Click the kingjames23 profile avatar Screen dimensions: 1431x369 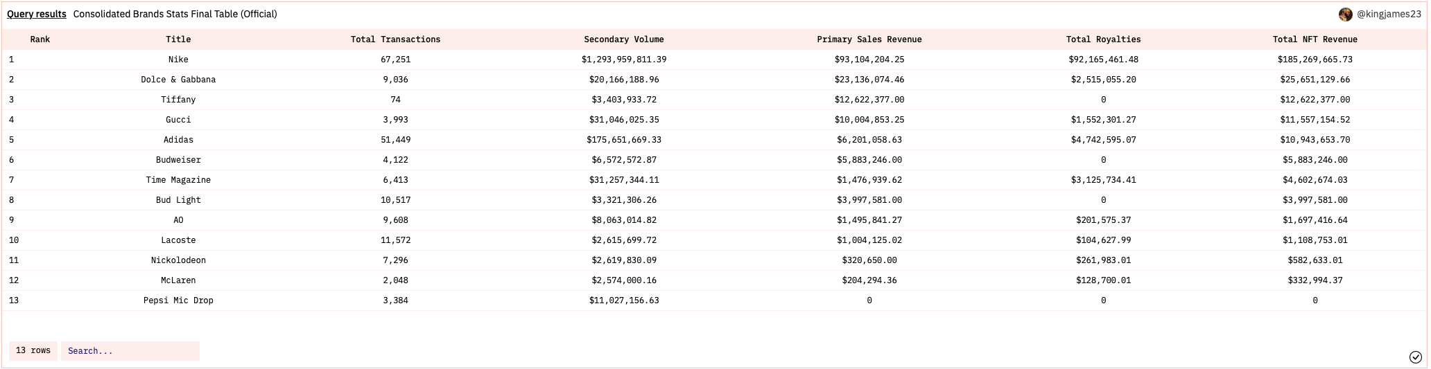point(1345,15)
